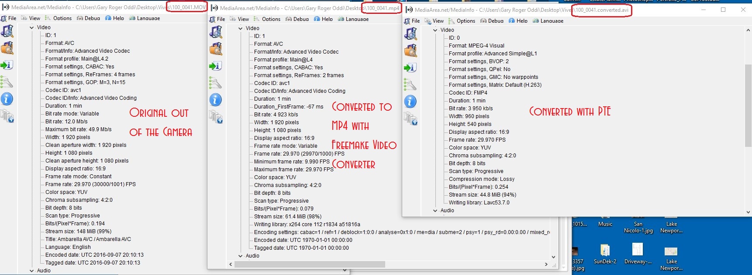This screenshot has width=752, height=275.
Task: Expand Audio node in 100_0041.mp4 window
Action: [241, 256]
